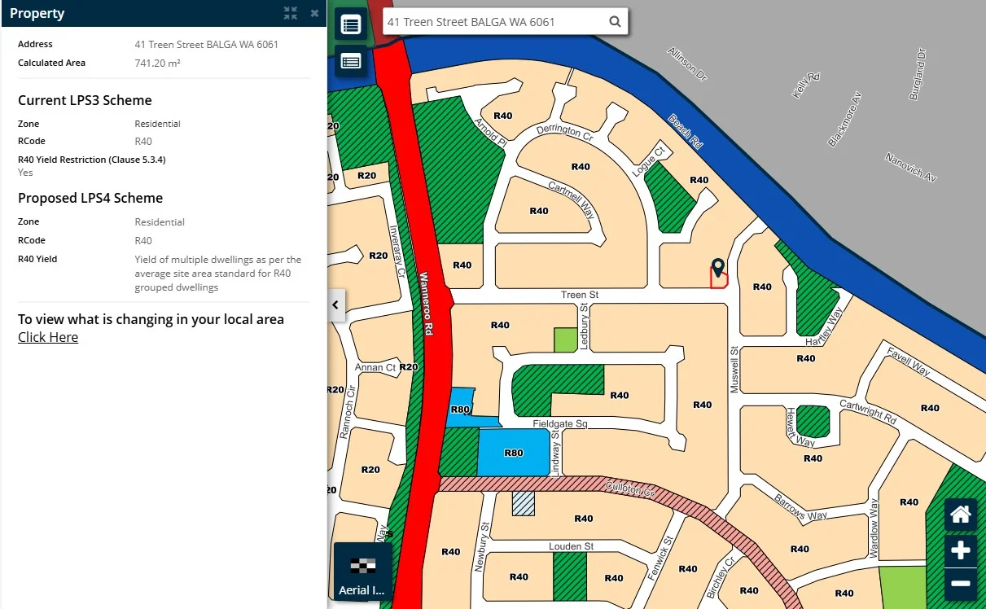Click the Inveraray Cr label
This screenshot has height=609, width=986.
point(397,252)
